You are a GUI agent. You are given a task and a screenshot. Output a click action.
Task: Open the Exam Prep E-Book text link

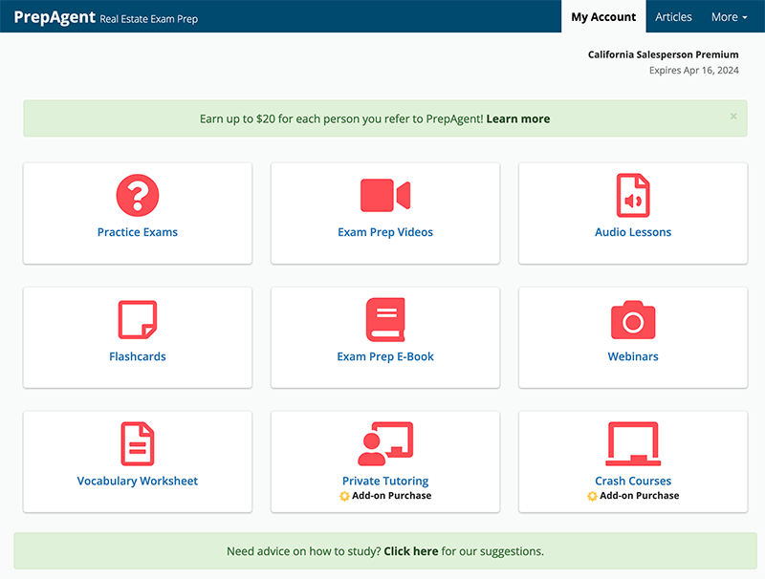coord(385,356)
